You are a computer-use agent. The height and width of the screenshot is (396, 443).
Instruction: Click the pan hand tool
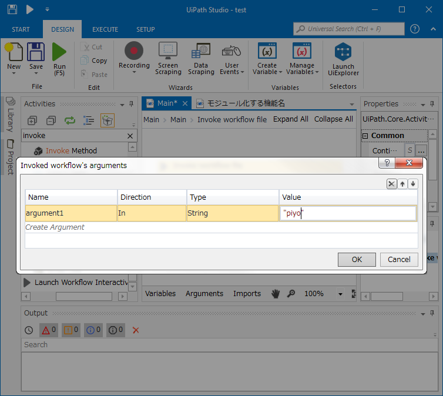pyautogui.click(x=276, y=294)
